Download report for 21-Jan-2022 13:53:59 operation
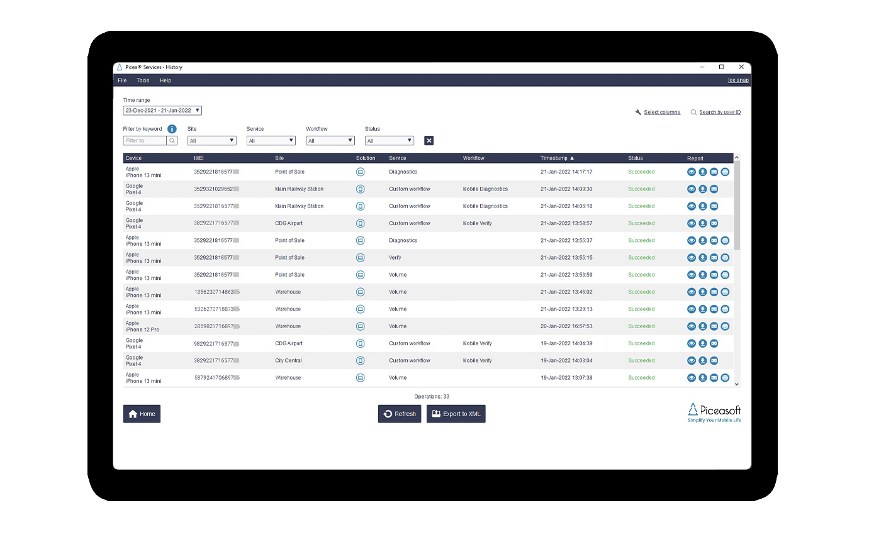 pos(703,275)
